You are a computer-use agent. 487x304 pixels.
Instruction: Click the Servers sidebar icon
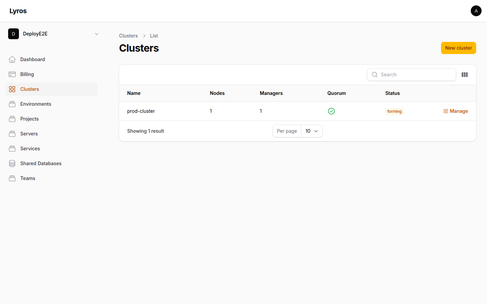pyautogui.click(x=12, y=134)
